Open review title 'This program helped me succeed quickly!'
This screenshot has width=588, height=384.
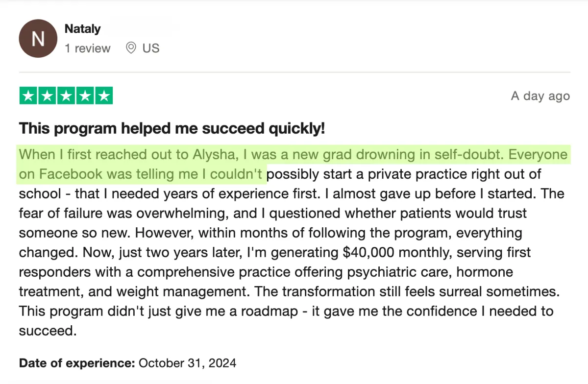click(172, 128)
